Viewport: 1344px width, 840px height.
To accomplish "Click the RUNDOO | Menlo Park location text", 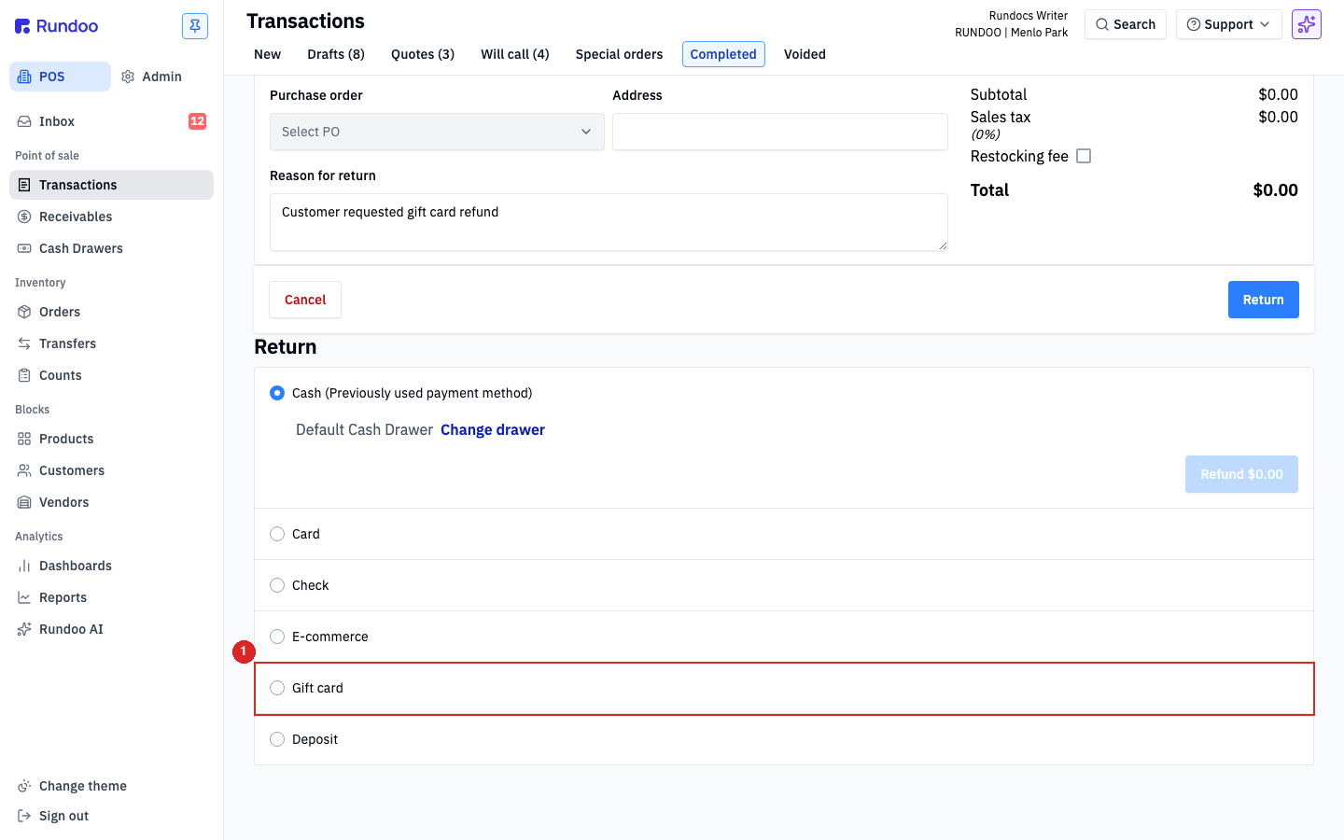I will (x=1011, y=33).
